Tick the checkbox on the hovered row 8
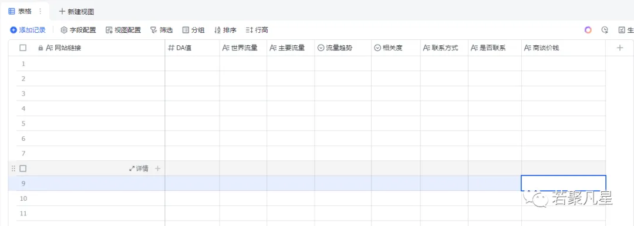Image resolution: width=634 pixels, height=226 pixels. pos(23,168)
